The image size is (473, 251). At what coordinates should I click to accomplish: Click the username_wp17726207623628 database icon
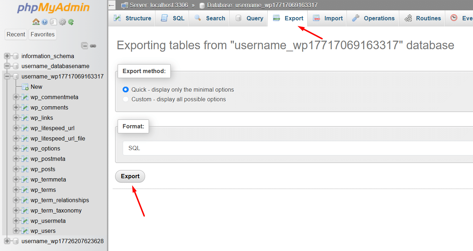pyautogui.click(x=16, y=241)
